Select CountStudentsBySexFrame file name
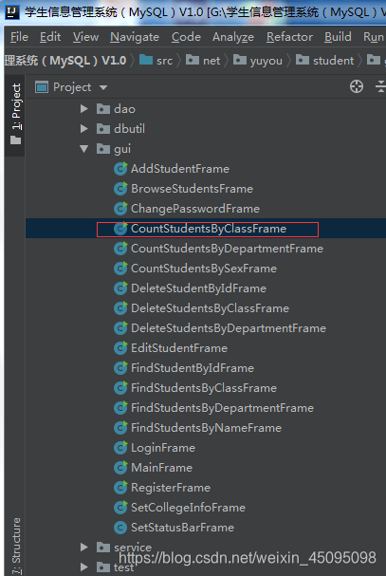The image size is (386, 576). click(204, 269)
